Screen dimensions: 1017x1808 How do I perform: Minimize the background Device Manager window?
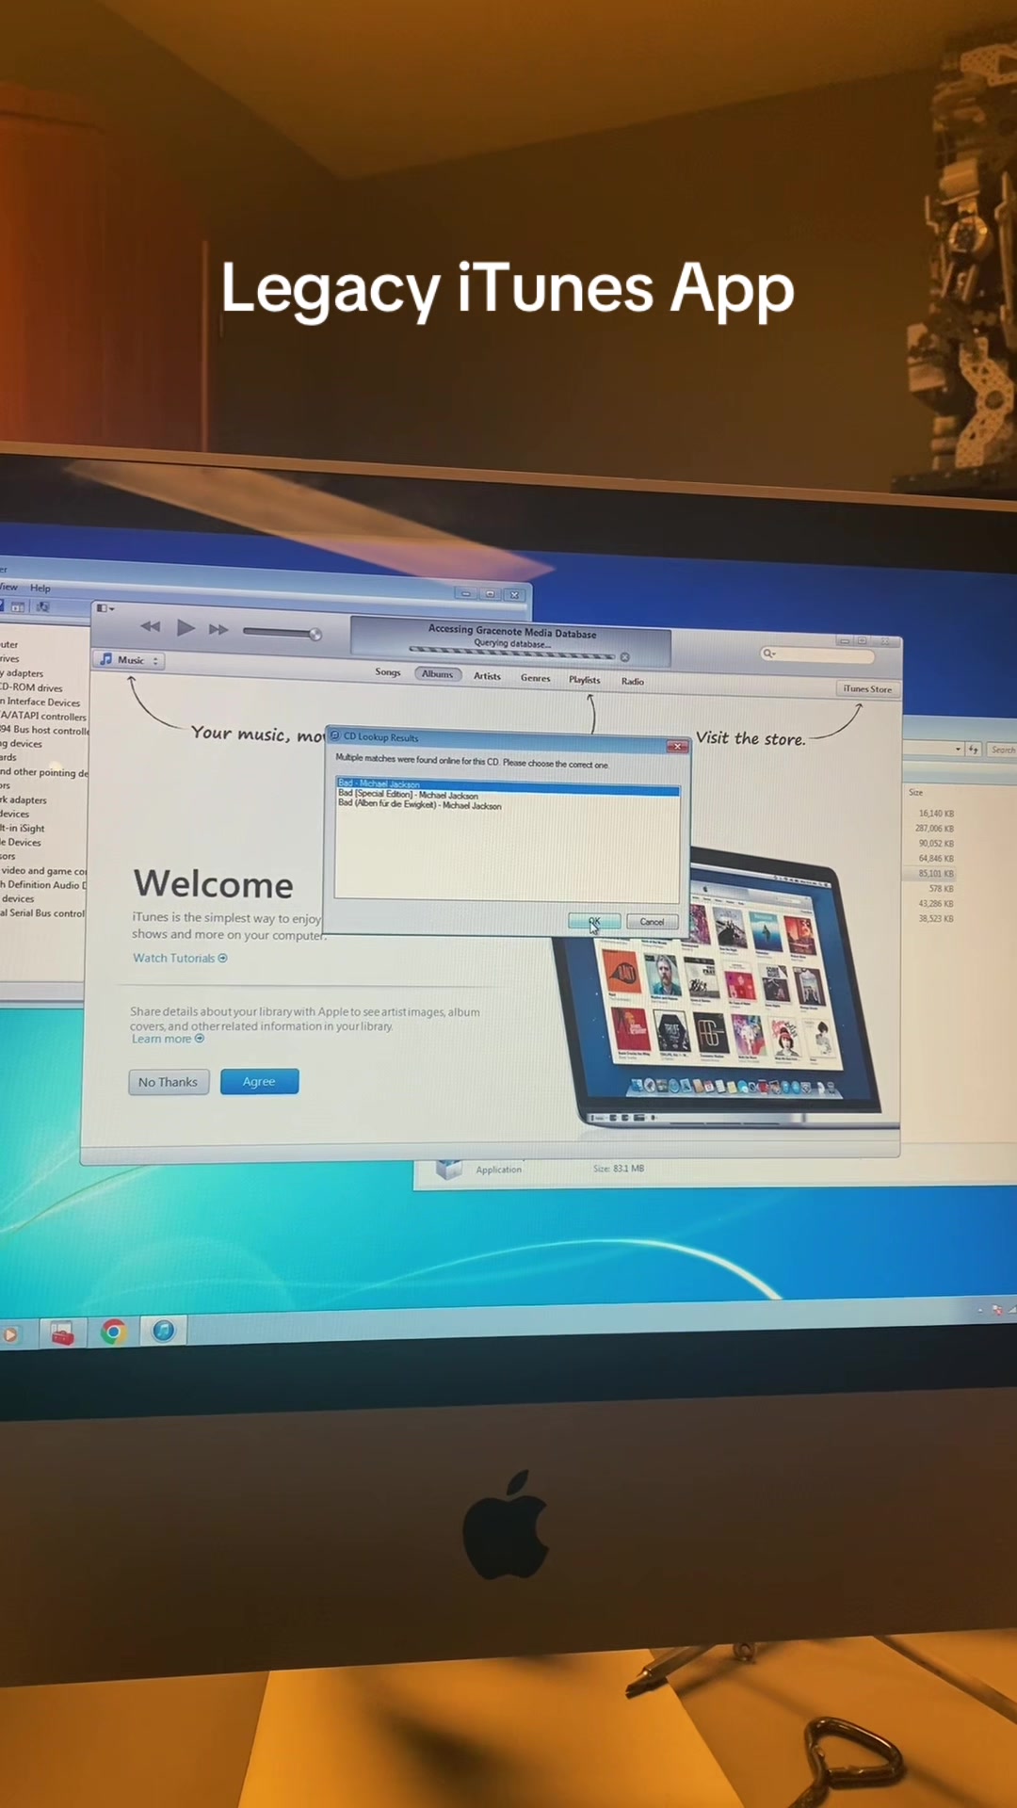click(465, 594)
